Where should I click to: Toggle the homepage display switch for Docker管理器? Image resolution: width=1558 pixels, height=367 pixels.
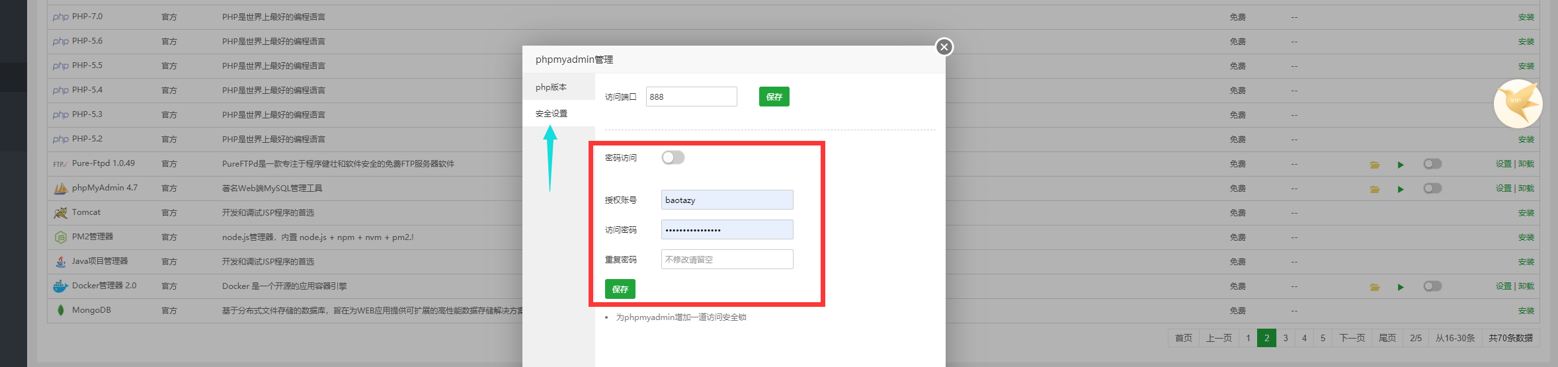pos(1432,286)
